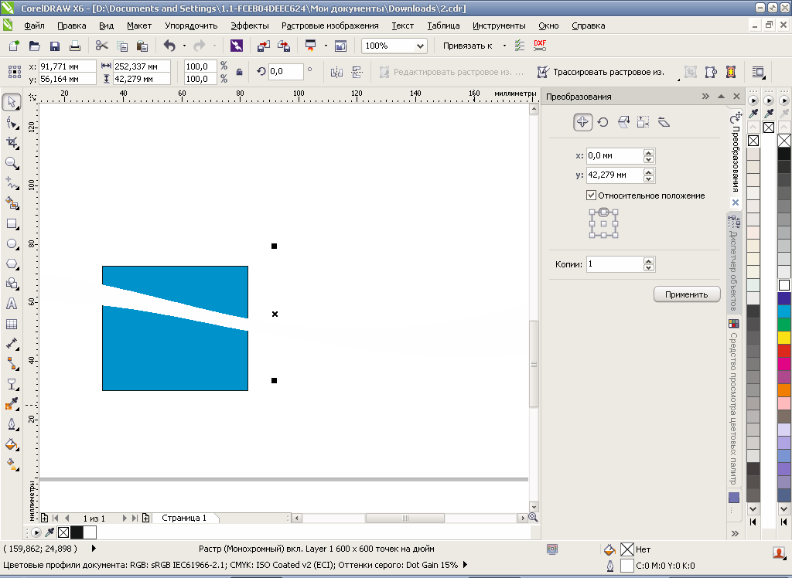Pick the red swatch in palette

click(784, 351)
